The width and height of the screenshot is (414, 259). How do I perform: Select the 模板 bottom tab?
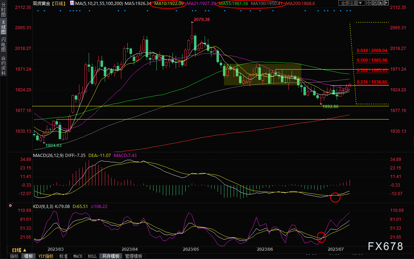29,256
